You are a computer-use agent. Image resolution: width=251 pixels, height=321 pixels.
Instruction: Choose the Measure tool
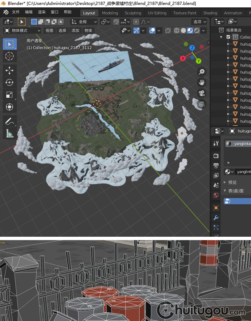tap(9, 134)
